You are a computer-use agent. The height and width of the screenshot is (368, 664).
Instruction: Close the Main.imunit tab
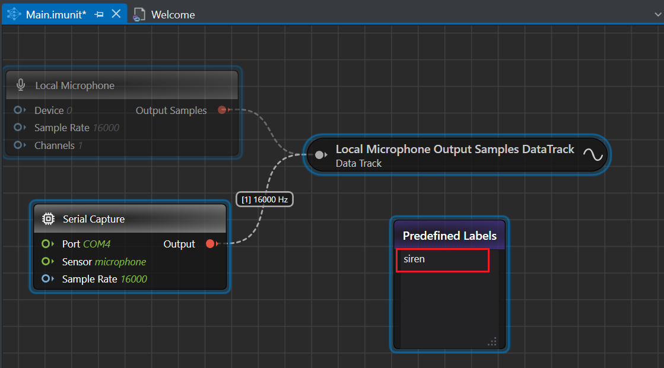(x=116, y=14)
